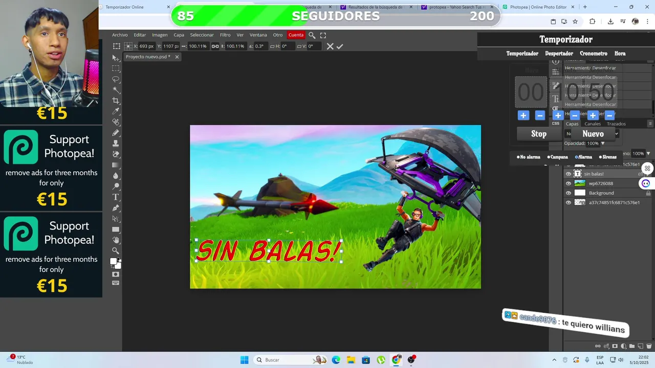Hide the a37c74851fc6871c576e1 layer
655x368 pixels.
click(x=569, y=202)
